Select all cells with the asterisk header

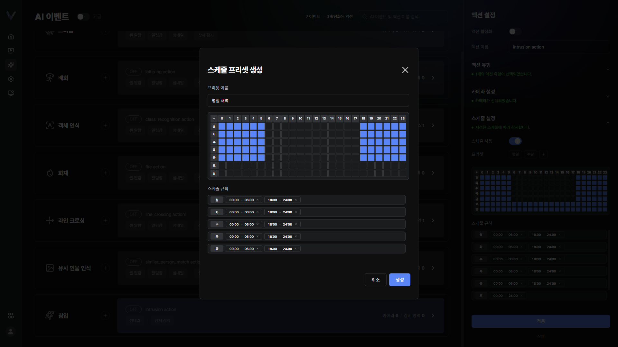(x=214, y=119)
